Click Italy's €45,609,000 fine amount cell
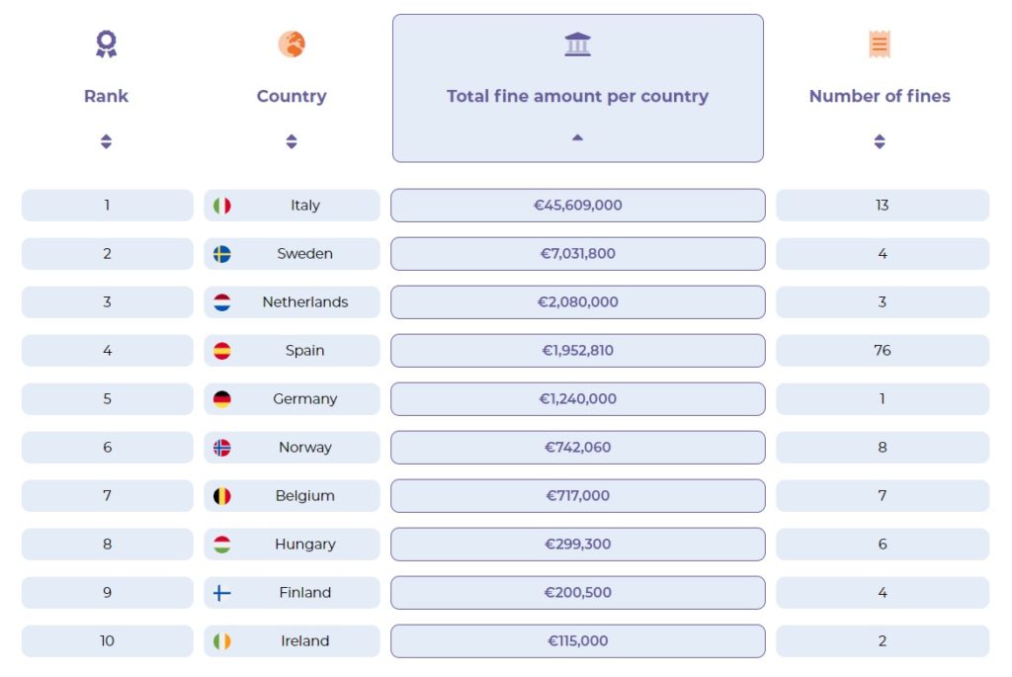This screenshot has height=677, width=1012. click(577, 206)
